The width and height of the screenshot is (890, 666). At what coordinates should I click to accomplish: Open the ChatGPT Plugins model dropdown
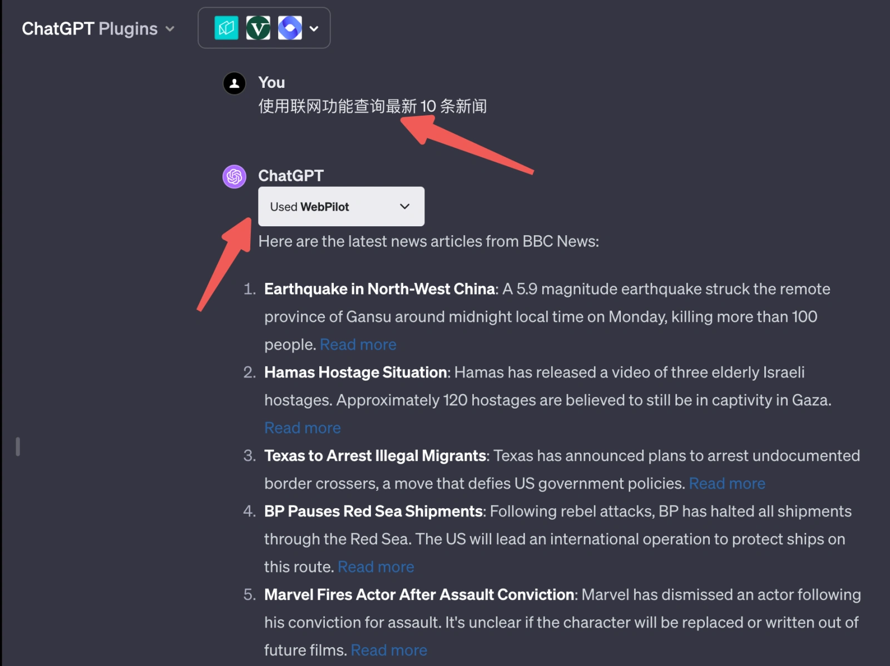(x=98, y=28)
